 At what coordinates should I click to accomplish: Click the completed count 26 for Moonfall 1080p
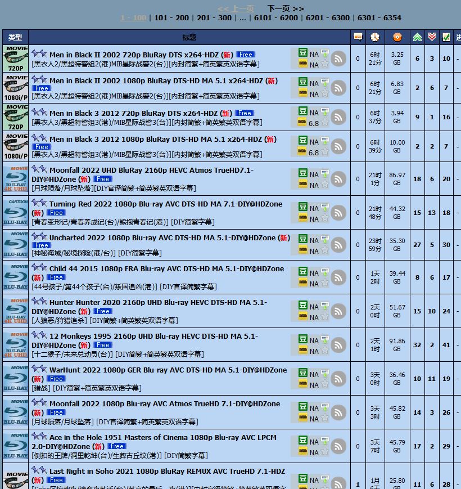pyautogui.click(x=446, y=412)
